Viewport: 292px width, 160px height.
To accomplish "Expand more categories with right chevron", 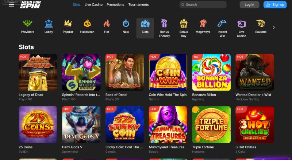I will pyautogui.click(x=274, y=28).
